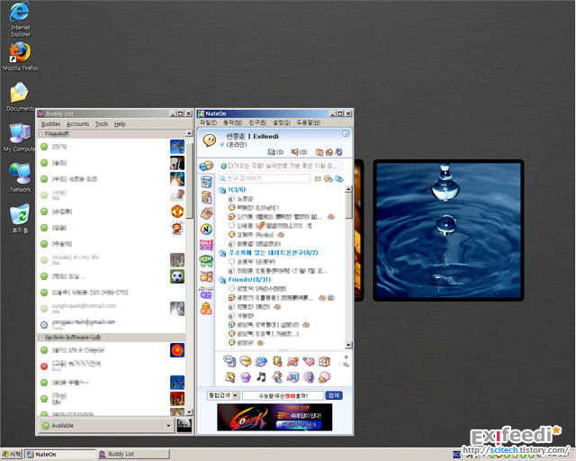Click the red flower buddy avatar
The width and height of the screenshot is (576, 461).
(x=177, y=350)
